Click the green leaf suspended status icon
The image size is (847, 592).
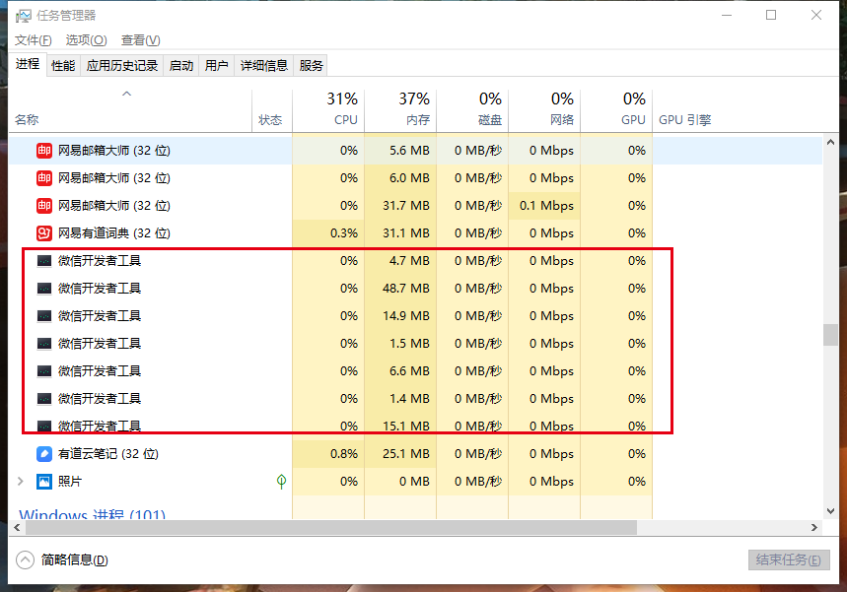[x=281, y=481]
